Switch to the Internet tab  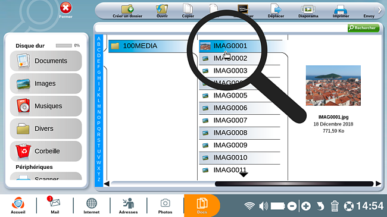click(x=91, y=206)
